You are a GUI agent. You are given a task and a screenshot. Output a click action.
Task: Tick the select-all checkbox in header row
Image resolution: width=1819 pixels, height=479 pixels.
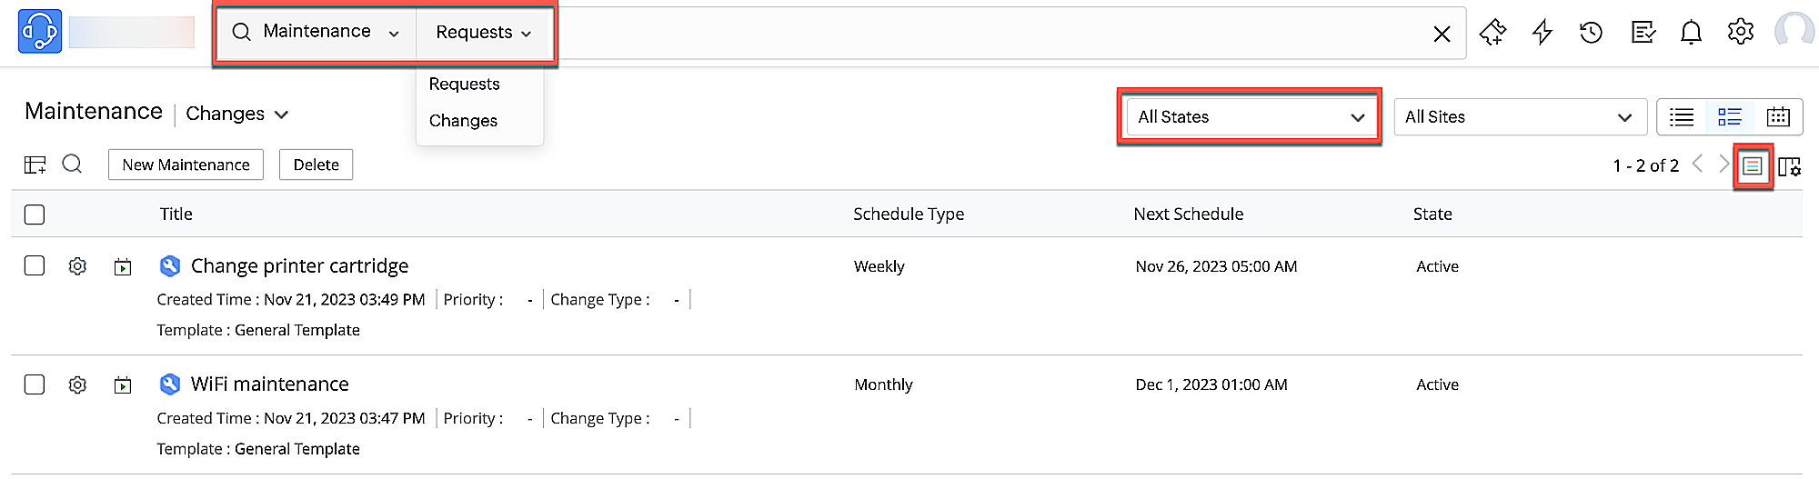click(35, 215)
